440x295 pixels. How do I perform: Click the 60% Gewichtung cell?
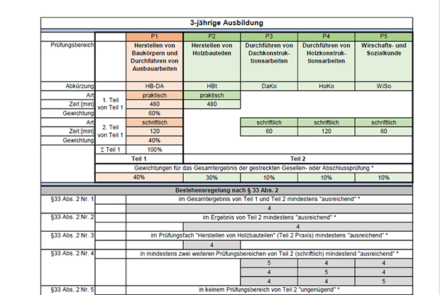pos(155,113)
